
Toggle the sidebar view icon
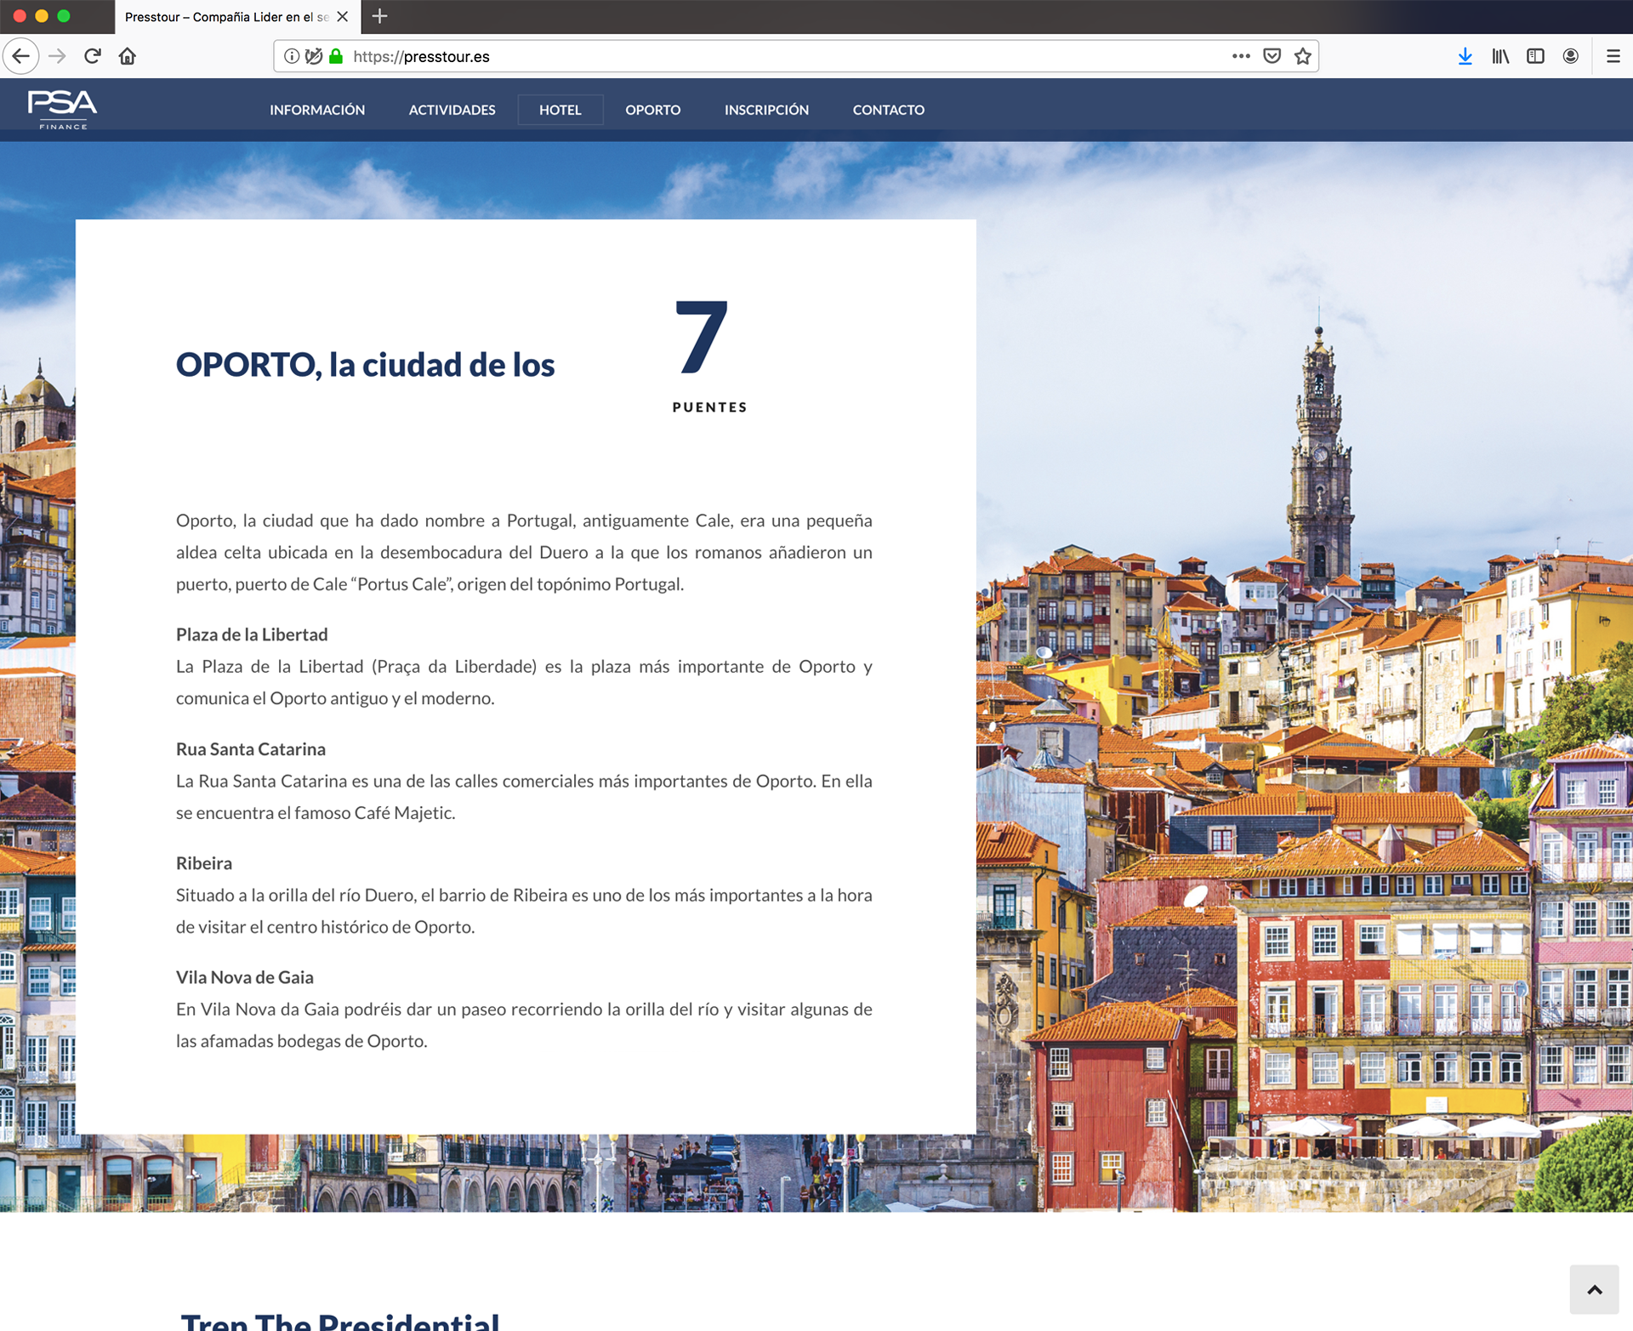[1535, 56]
